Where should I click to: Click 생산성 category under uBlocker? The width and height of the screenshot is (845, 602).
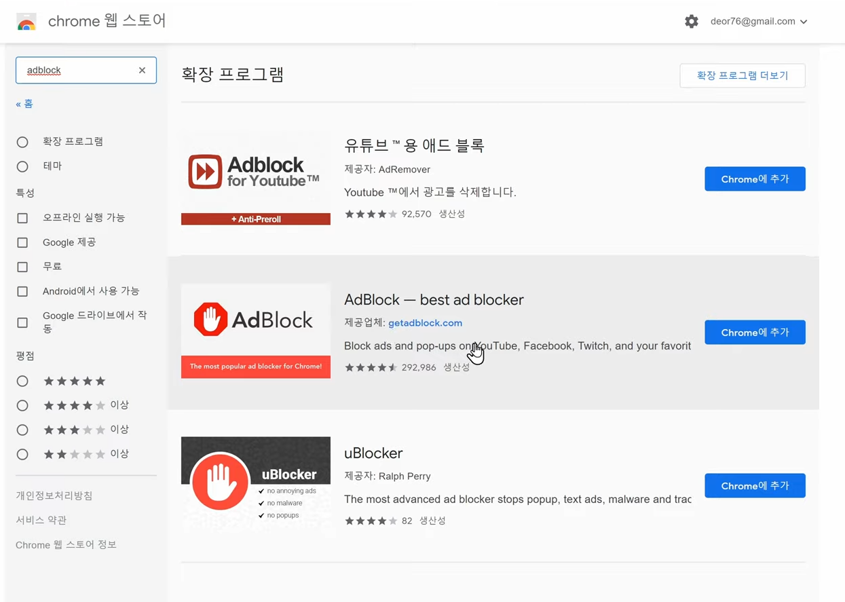click(x=432, y=521)
